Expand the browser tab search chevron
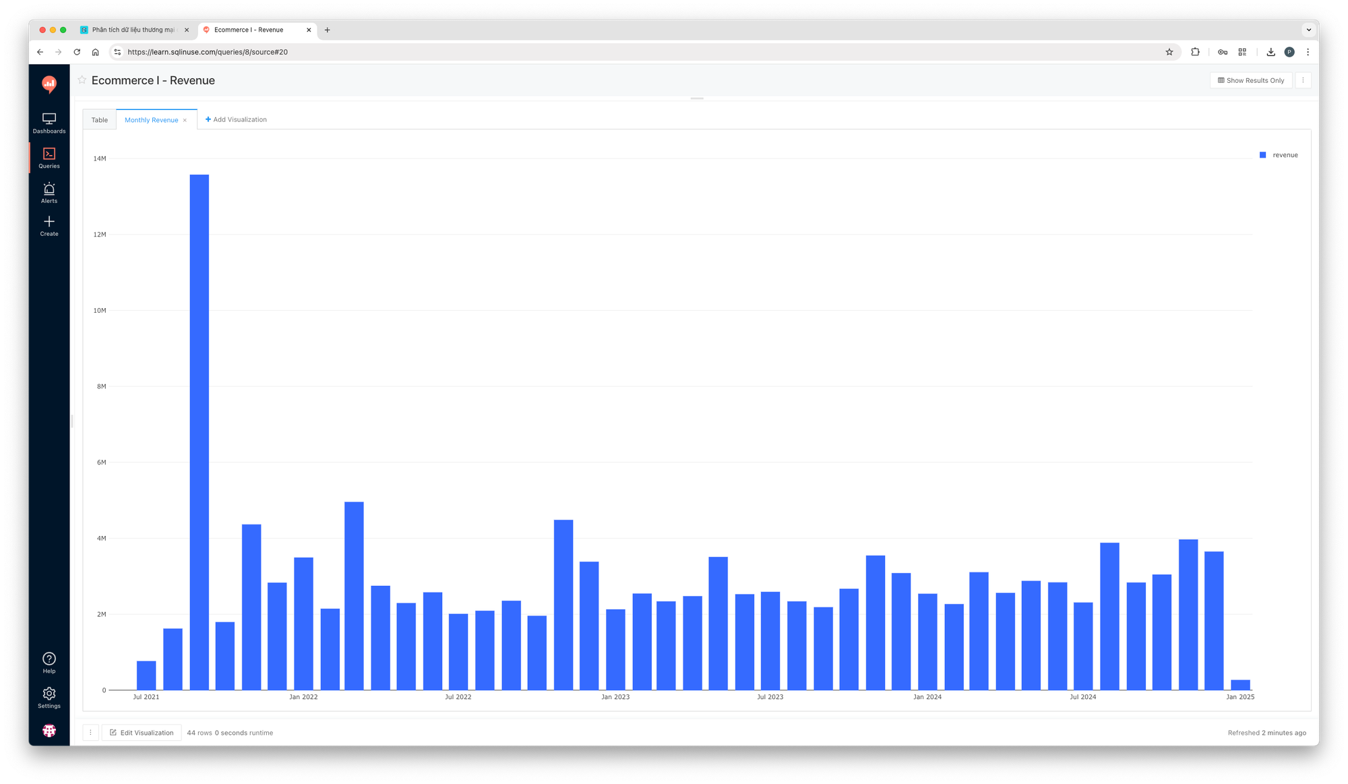 point(1308,30)
